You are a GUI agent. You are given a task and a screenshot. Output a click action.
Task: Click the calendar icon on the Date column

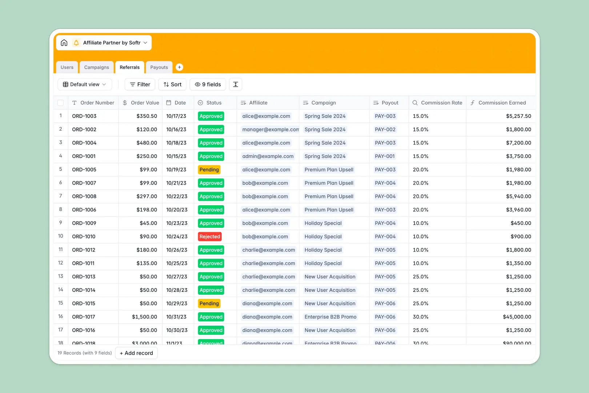(x=168, y=103)
